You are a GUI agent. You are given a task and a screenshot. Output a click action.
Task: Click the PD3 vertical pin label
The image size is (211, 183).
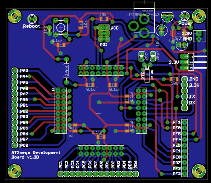118,165
